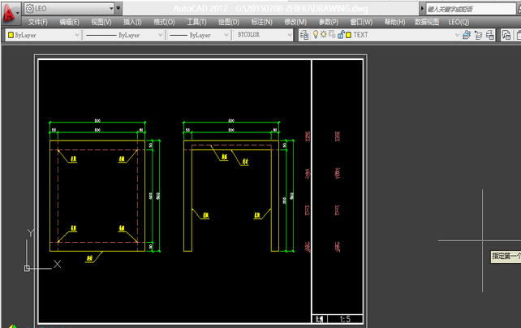The height and width of the screenshot is (328, 521).
Task: Open the 编辑(E) menu
Action: pyautogui.click(x=69, y=22)
